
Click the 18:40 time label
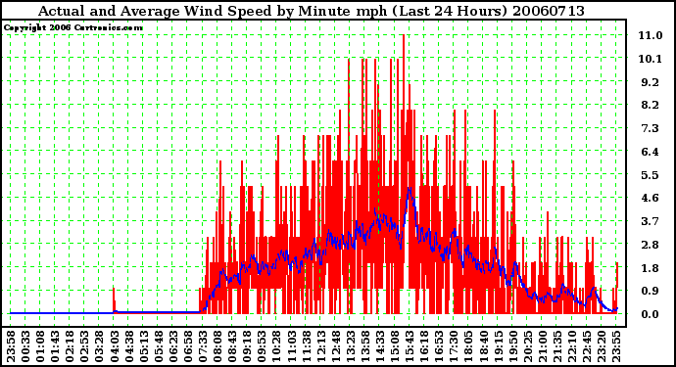pos(483,346)
